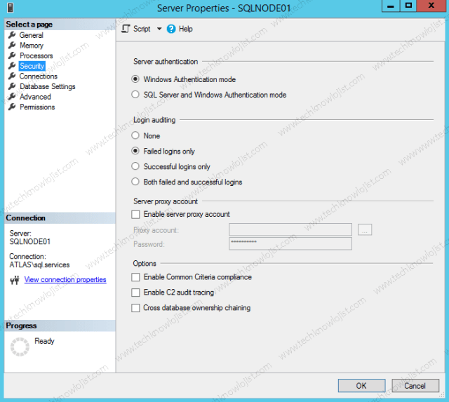Choose Failed logins only option
The height and width of the screenshot is (402, 449).
(x=135, y=151)
